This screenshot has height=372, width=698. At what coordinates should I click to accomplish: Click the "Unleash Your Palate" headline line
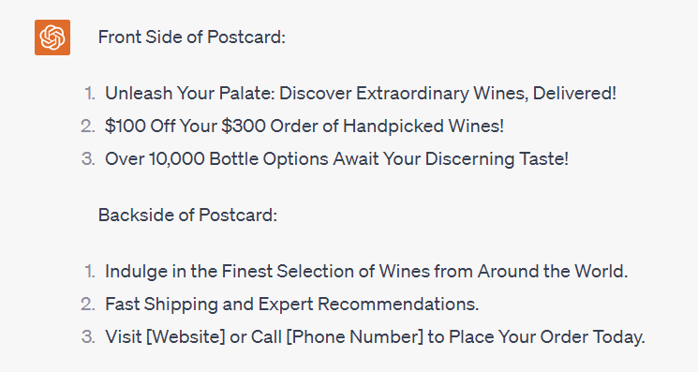361,94
